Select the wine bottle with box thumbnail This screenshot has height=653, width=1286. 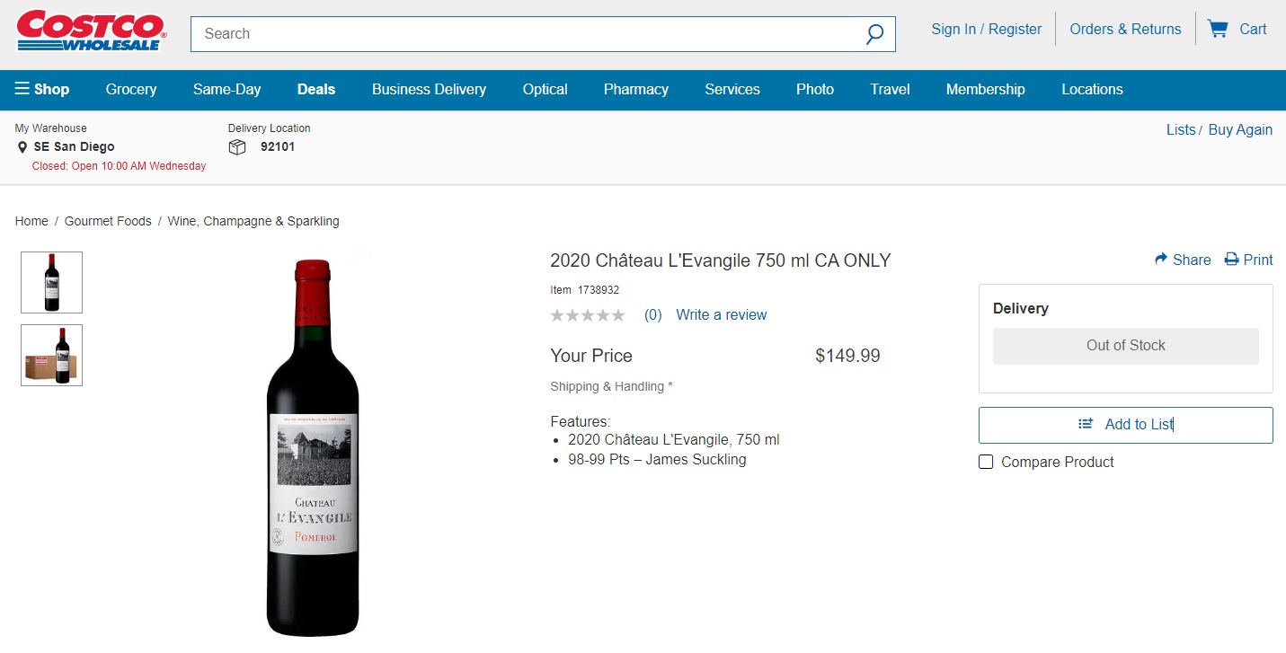click(52, 356)
